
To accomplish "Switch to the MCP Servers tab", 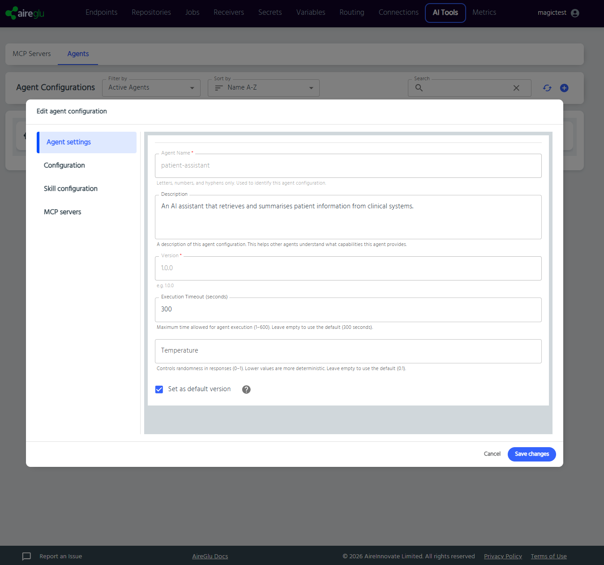I will (32, 54).
